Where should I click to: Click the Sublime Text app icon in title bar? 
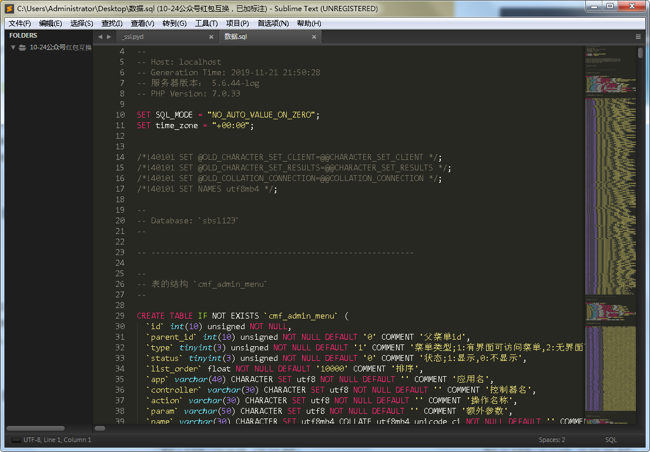[x=9, y=9]
